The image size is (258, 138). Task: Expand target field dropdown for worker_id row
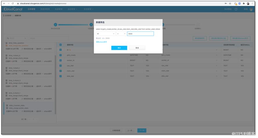216,60
